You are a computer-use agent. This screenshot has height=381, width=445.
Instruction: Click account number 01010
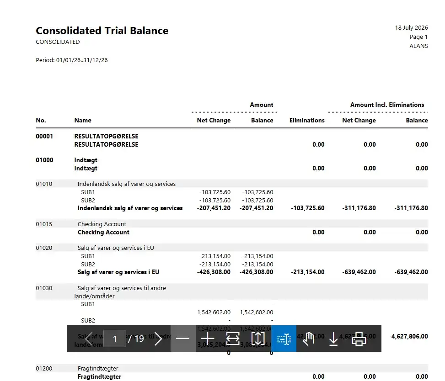[x=44, y=184]
